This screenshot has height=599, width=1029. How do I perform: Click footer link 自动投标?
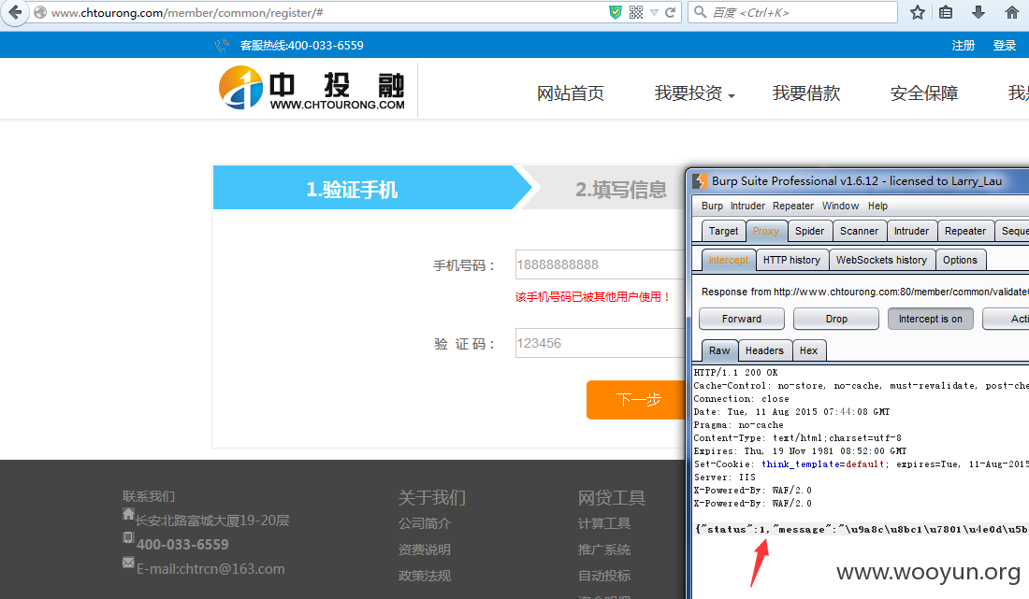click(x=604, y=576)
